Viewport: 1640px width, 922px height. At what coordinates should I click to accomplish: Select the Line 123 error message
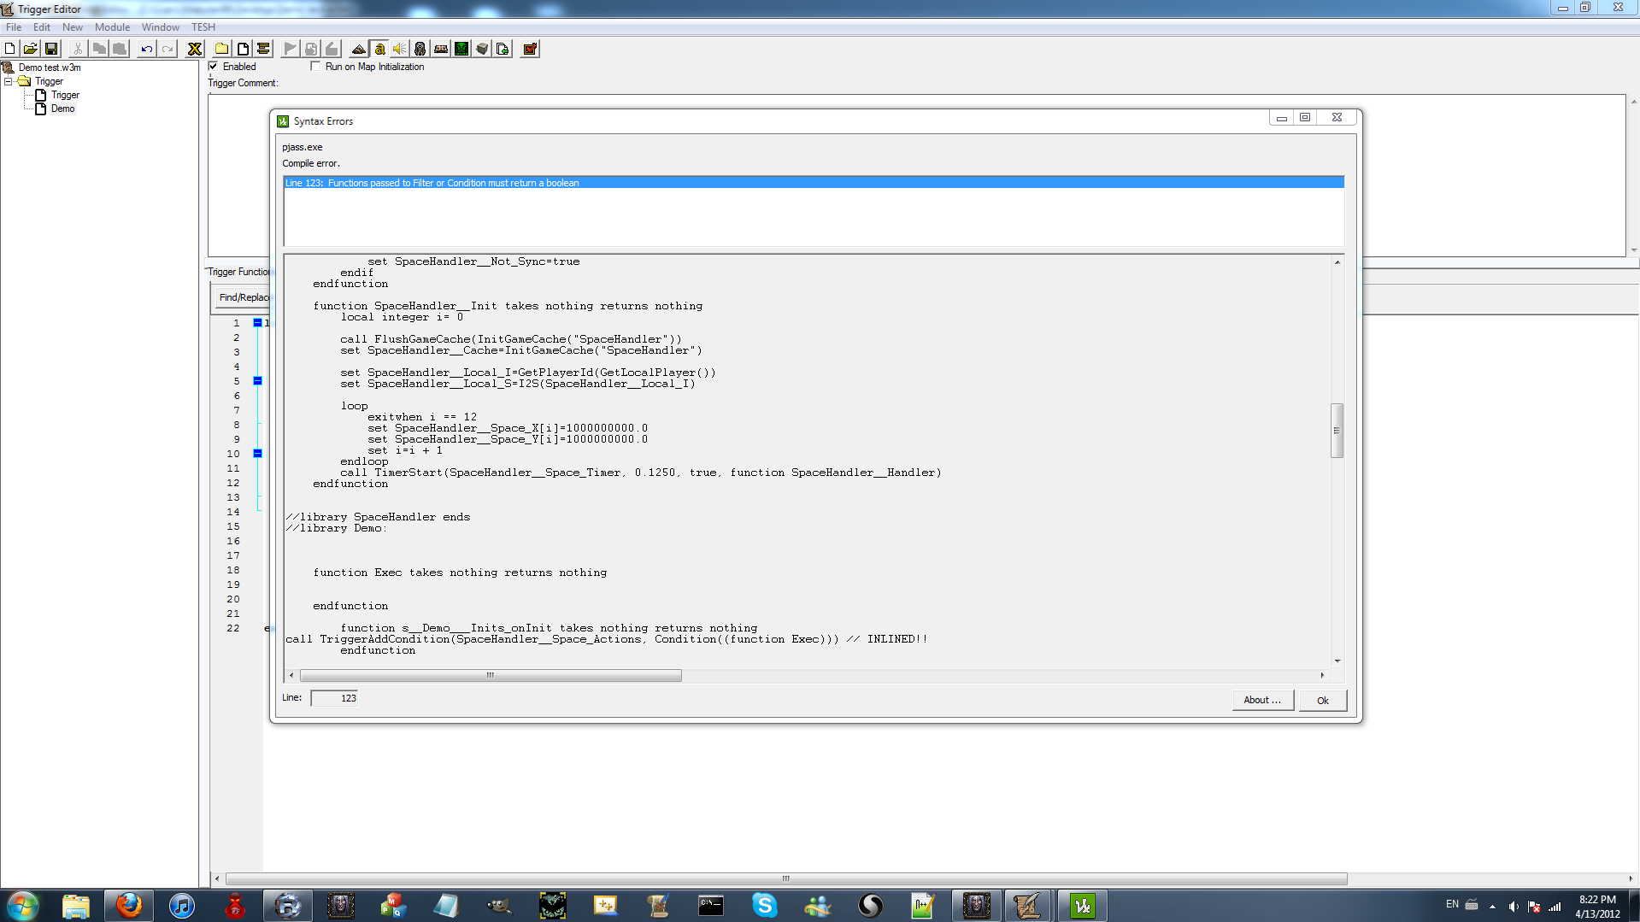pos(813,183)
